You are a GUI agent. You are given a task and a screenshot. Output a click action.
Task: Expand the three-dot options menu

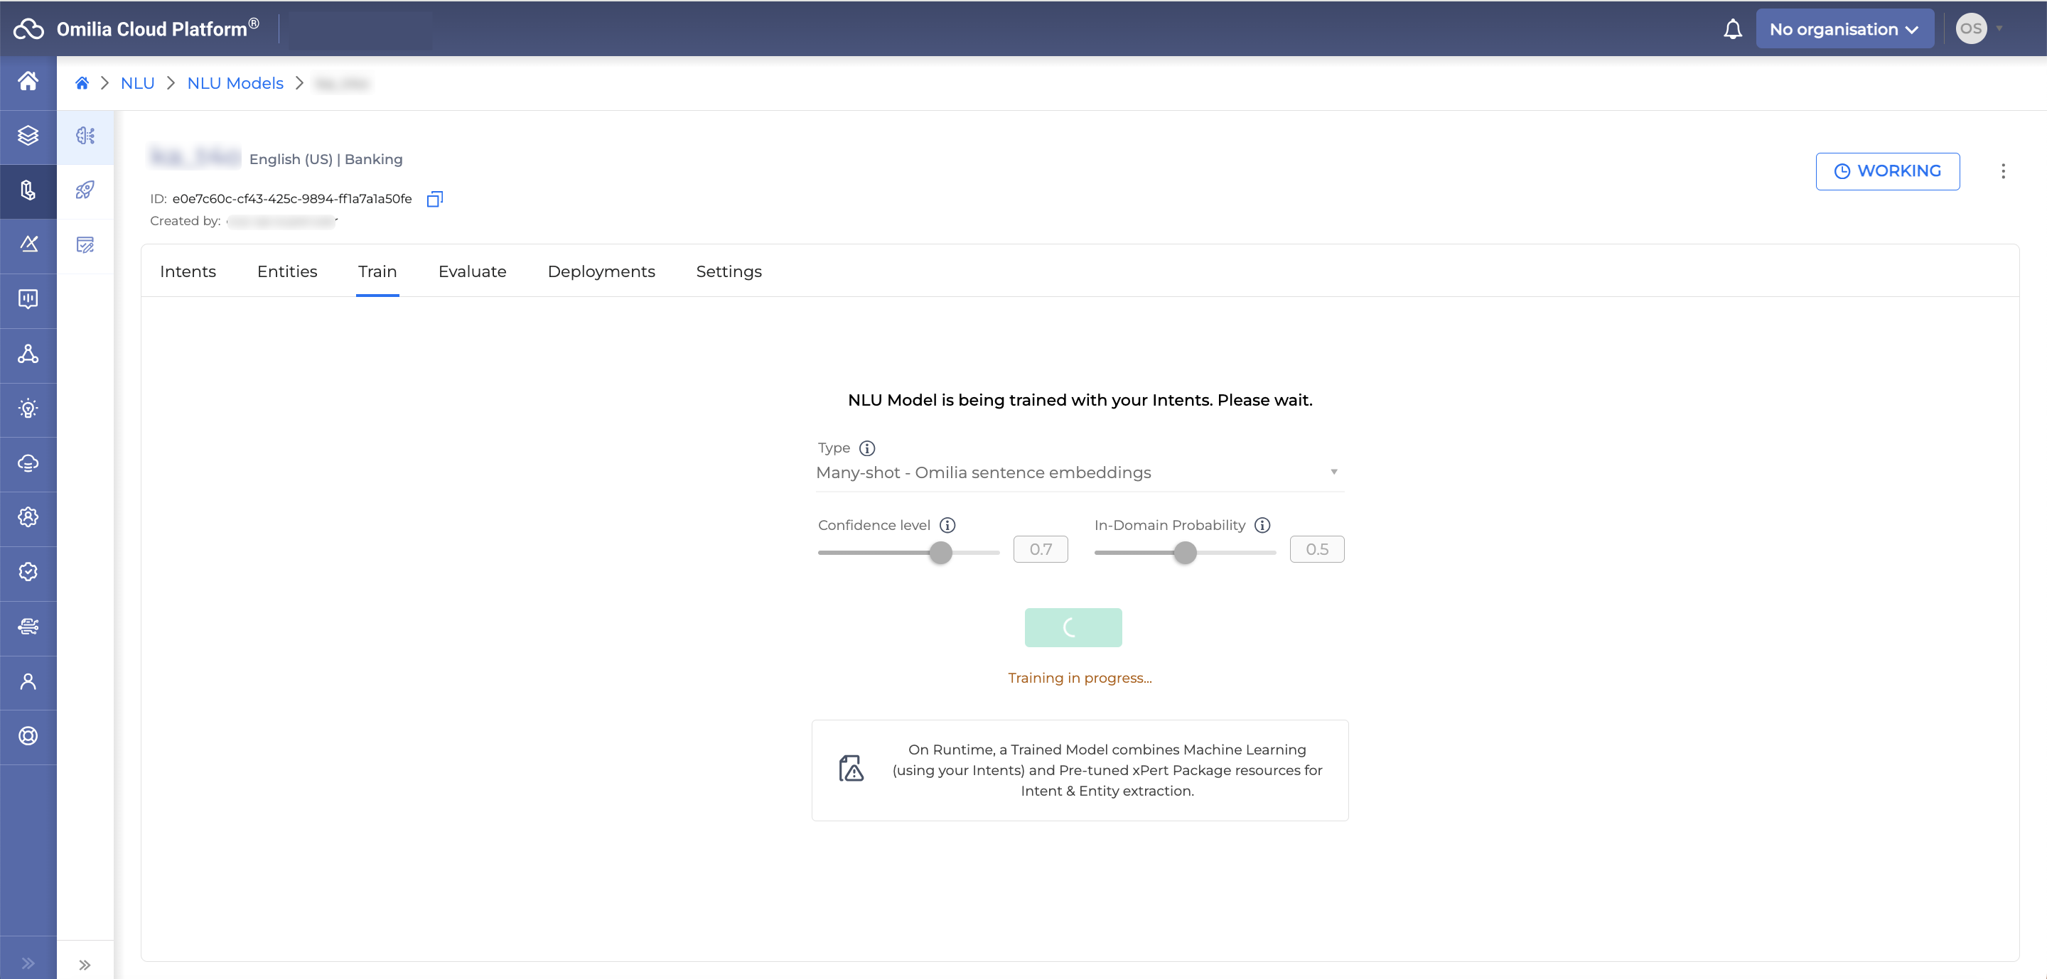2003,171
